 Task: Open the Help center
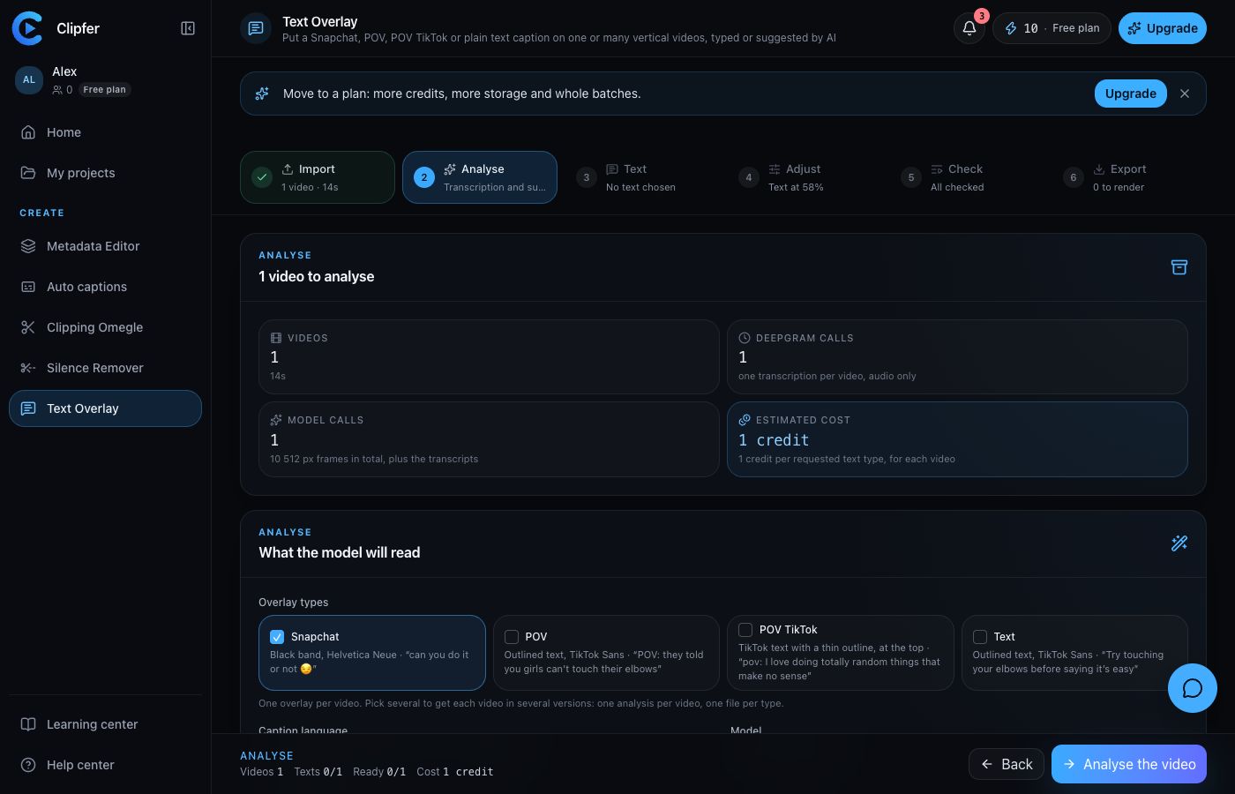coord(105,765)
